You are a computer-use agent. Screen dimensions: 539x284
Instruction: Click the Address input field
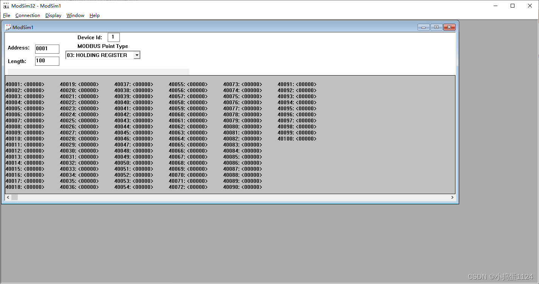click(x=47, y=49)
